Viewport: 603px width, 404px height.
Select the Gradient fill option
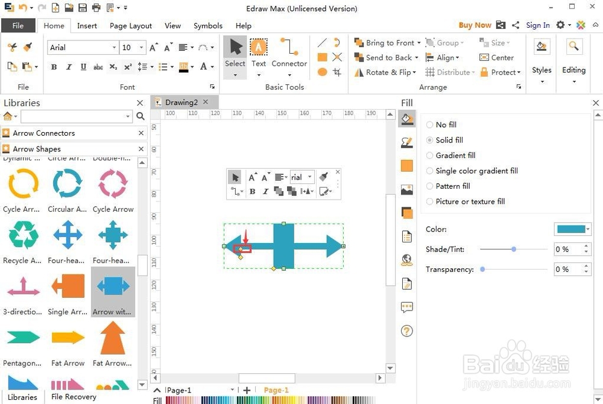450,156
